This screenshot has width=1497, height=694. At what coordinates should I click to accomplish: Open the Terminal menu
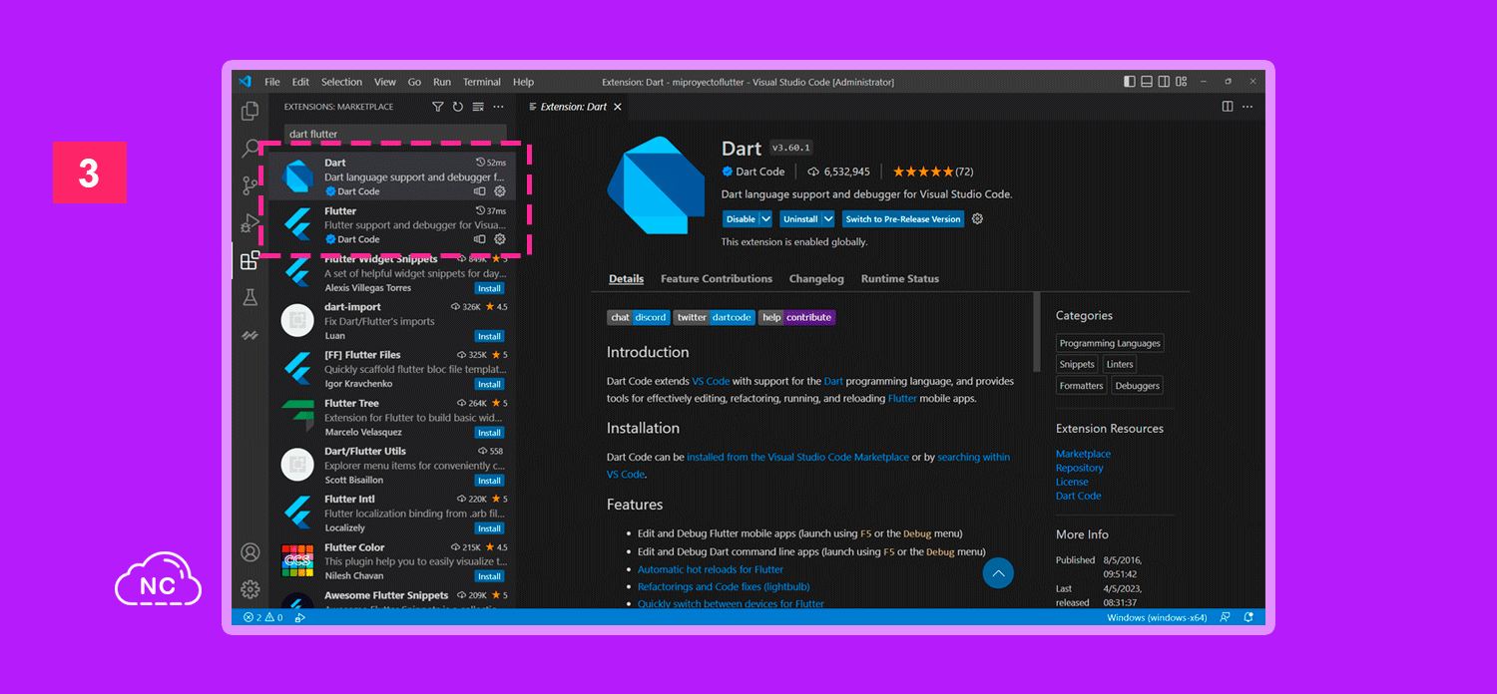482,82
